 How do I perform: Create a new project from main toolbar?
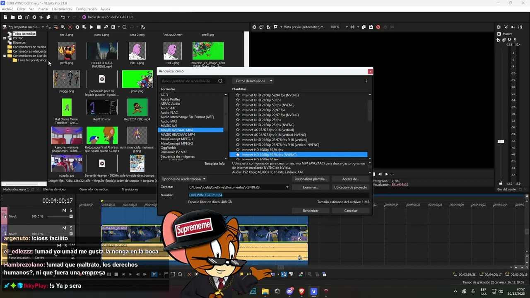pos(5,17)
